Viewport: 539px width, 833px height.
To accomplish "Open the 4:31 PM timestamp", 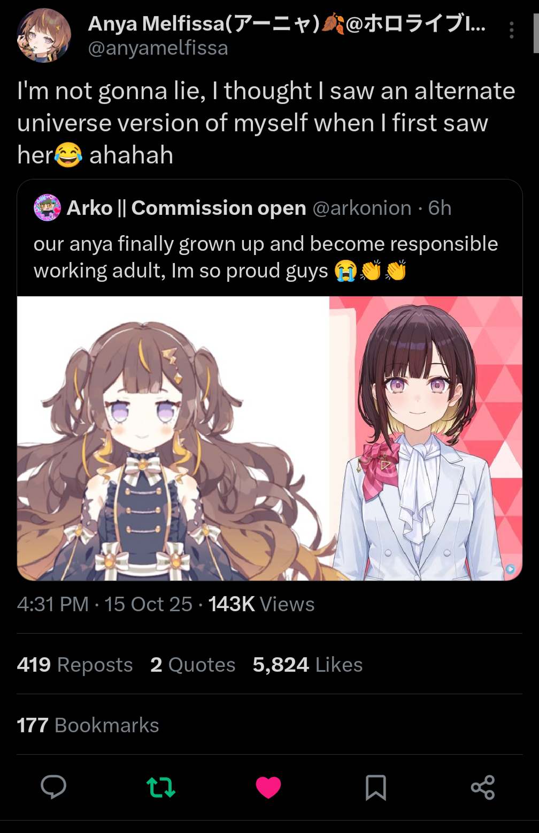I will pos(53,604).
